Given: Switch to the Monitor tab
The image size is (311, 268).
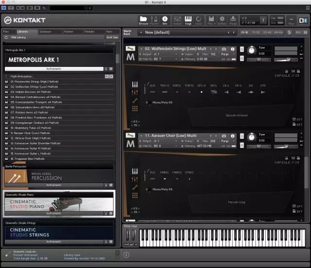Looking at the screenshot, I should pyautogui.click(x=69, y=32).
